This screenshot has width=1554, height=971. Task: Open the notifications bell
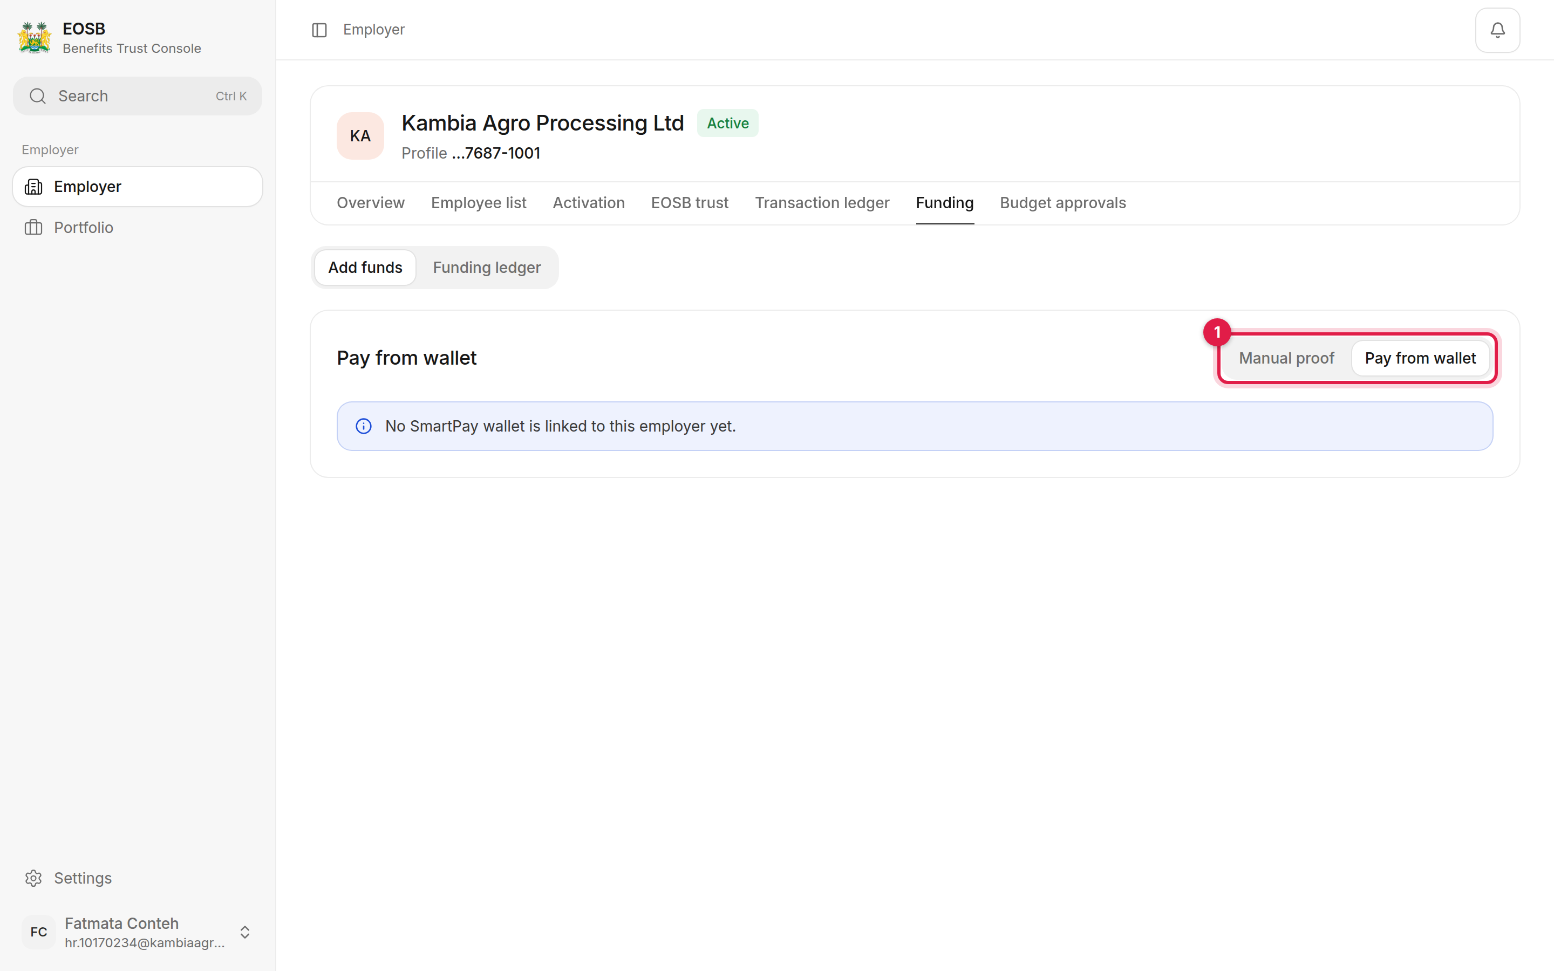1497,30
